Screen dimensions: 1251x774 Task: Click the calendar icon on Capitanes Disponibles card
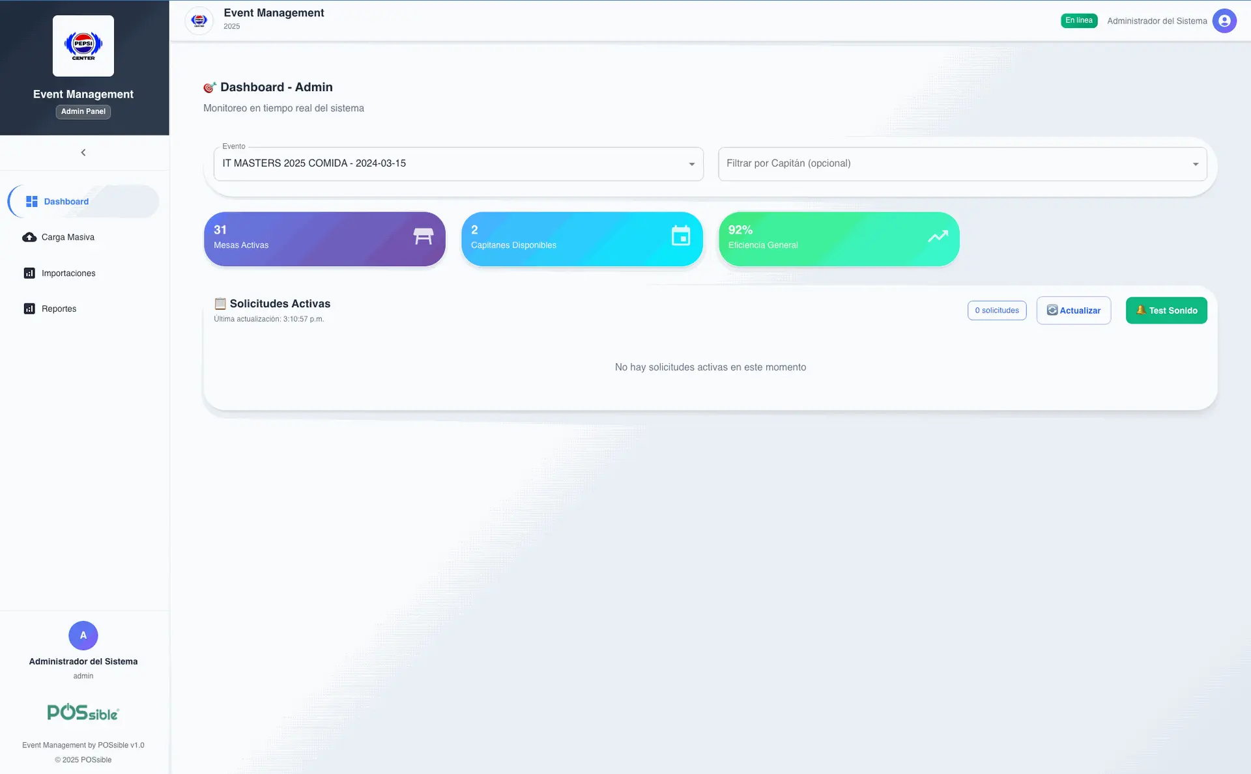click(x=680, y=236)
